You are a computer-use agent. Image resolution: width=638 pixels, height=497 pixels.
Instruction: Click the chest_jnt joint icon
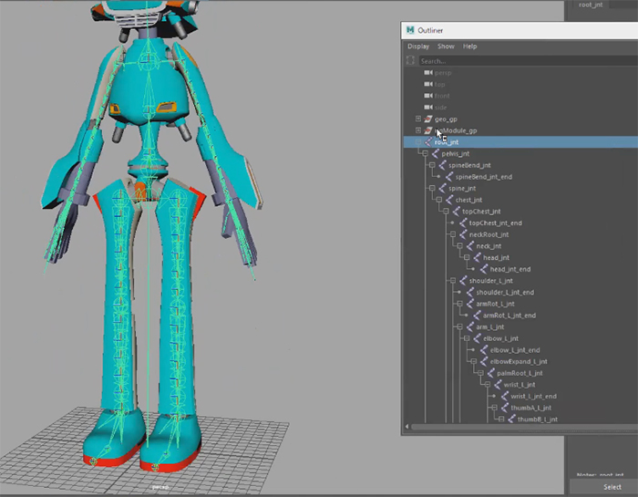[449, 200]
